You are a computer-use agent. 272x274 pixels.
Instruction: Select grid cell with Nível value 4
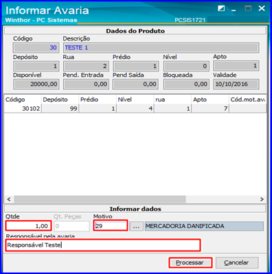135,109
